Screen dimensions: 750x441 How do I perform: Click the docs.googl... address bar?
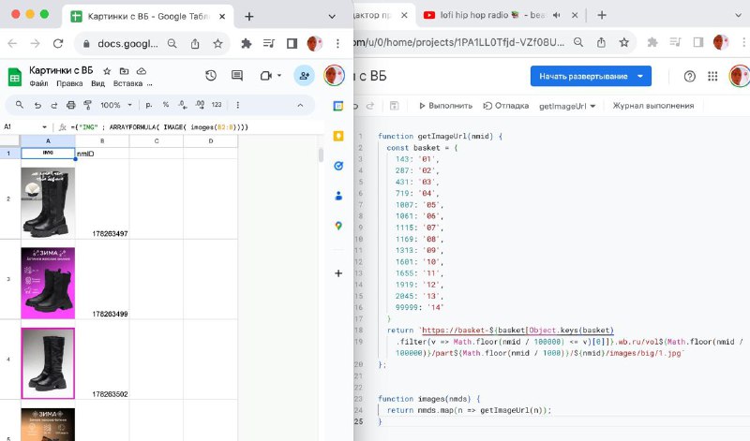click(127, 44)
